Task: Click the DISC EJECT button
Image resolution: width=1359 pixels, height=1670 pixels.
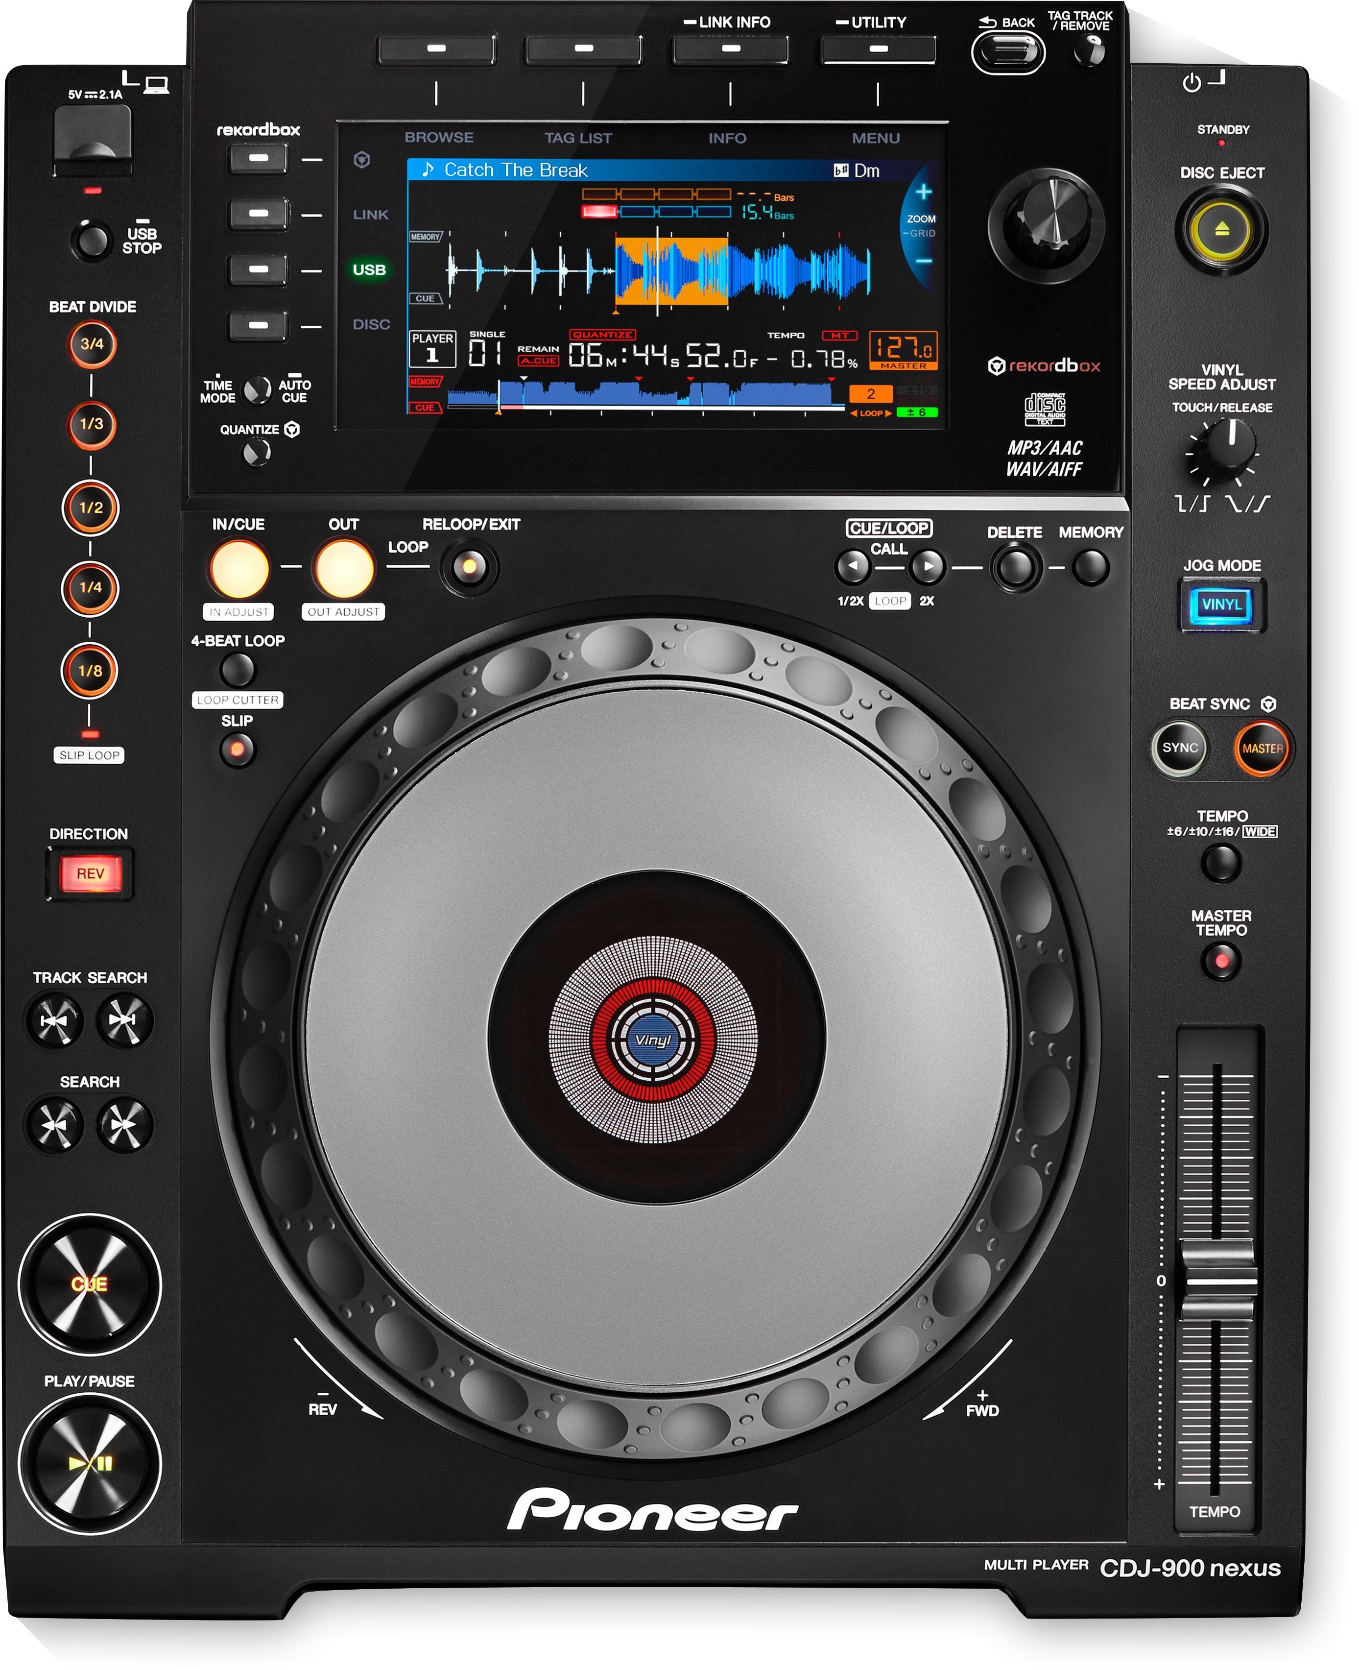Action: coord(1221,230)
